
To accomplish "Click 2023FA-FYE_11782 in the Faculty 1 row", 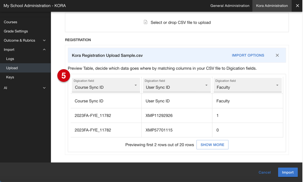I will click(106, 116).
